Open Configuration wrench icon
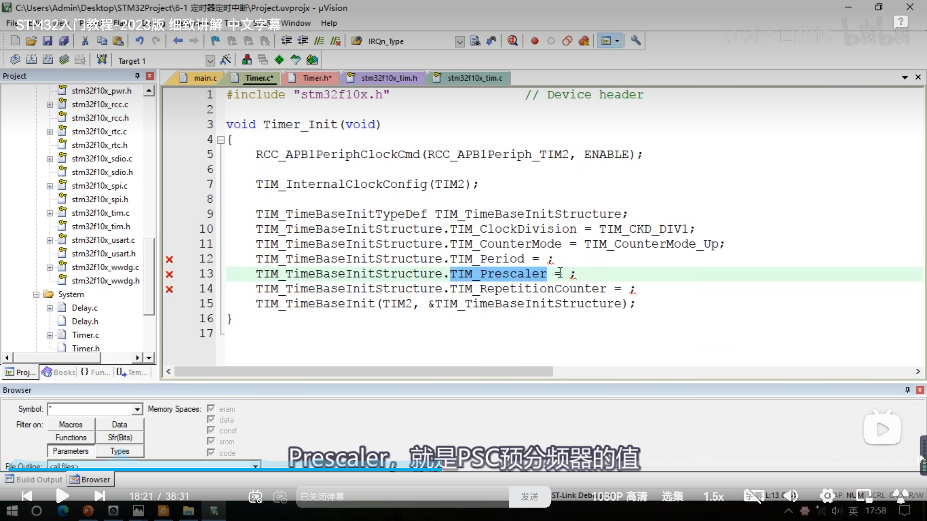 click(x=636, y=41)
